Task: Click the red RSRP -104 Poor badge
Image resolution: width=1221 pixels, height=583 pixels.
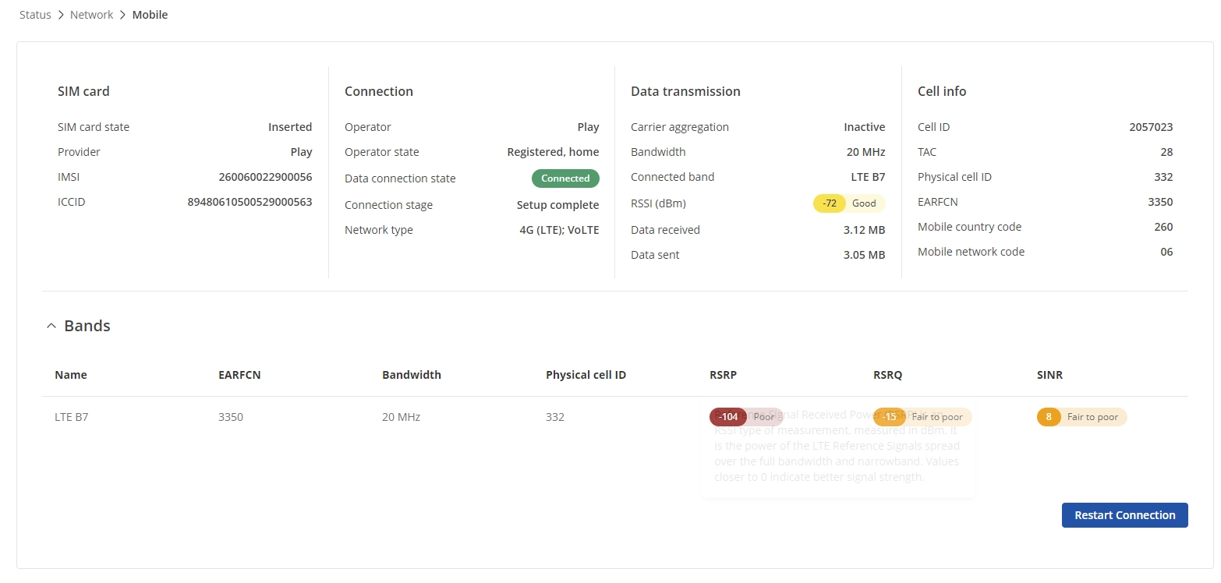Action: 745,417
